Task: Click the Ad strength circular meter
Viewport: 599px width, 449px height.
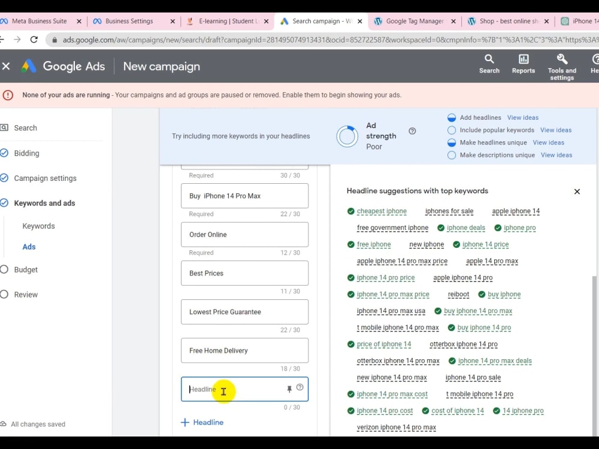Action: [x=347, y=136]
